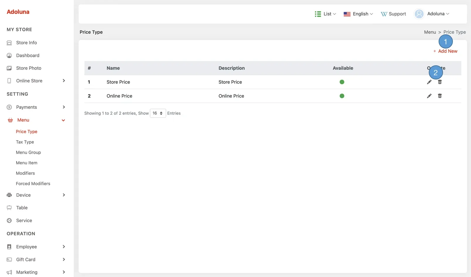Open Store Info page
The image size is (471, 277).
(26, 43)
